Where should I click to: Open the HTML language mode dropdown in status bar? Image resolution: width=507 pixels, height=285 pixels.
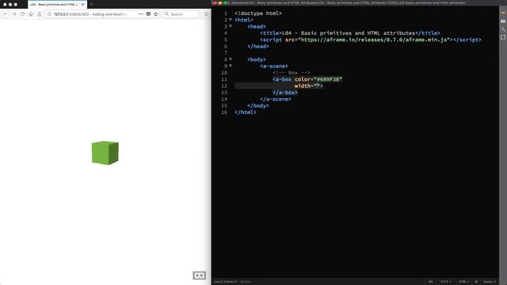pos(463,282)
